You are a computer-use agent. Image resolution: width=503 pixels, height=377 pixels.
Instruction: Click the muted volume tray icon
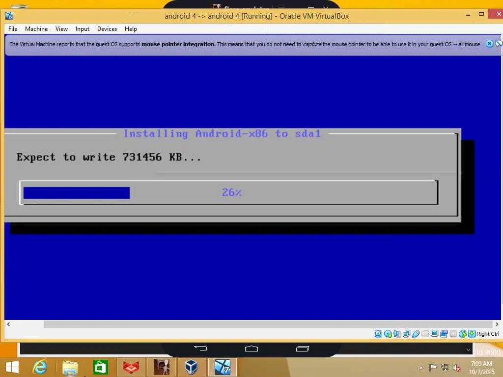coord(456,367)
